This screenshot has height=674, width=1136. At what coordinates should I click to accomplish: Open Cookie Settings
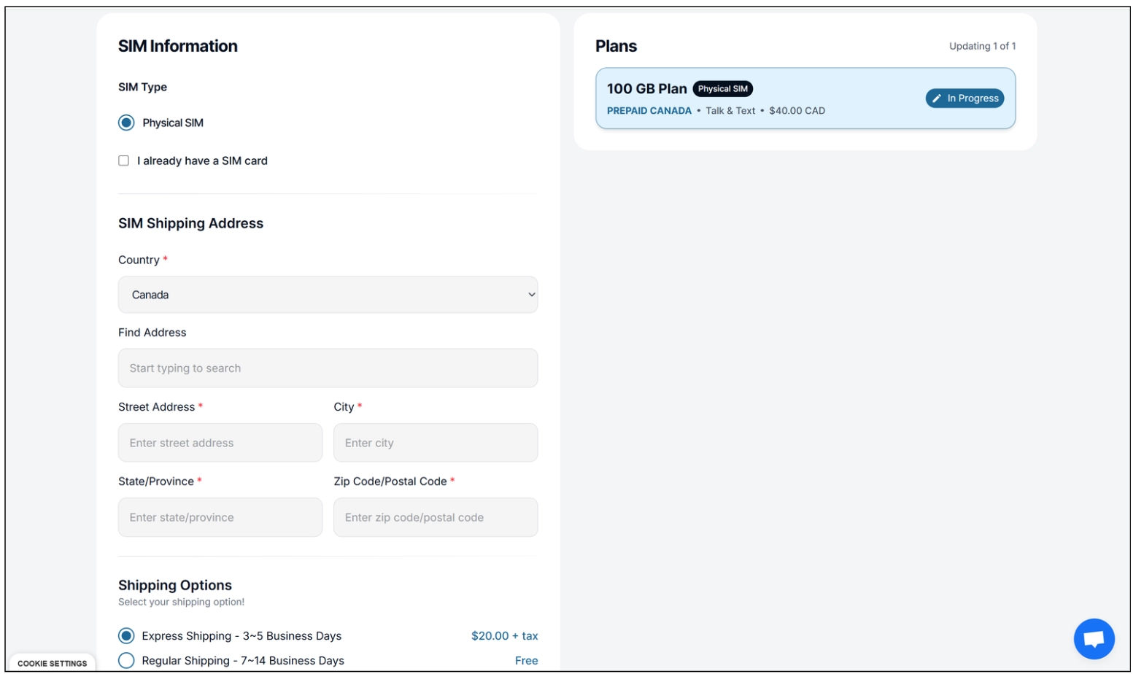52,663
